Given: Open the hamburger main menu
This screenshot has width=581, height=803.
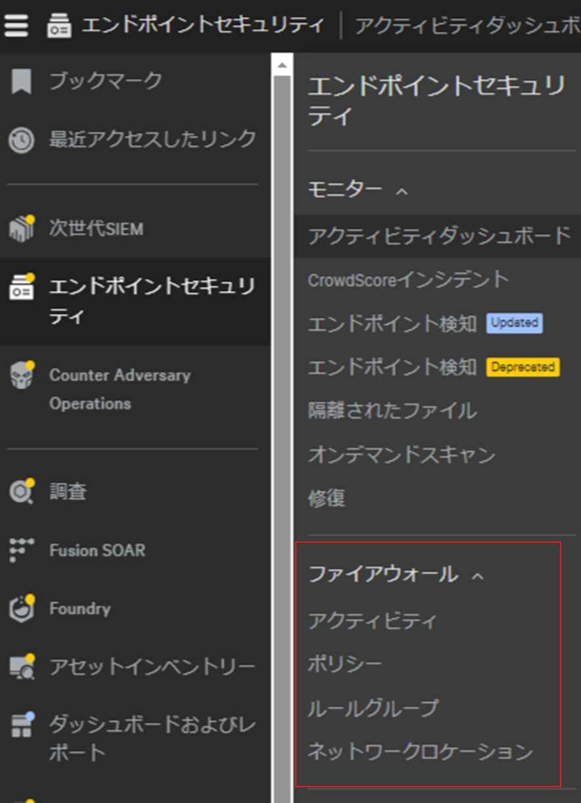Looking at the screenshot, I should pos(16,26).
